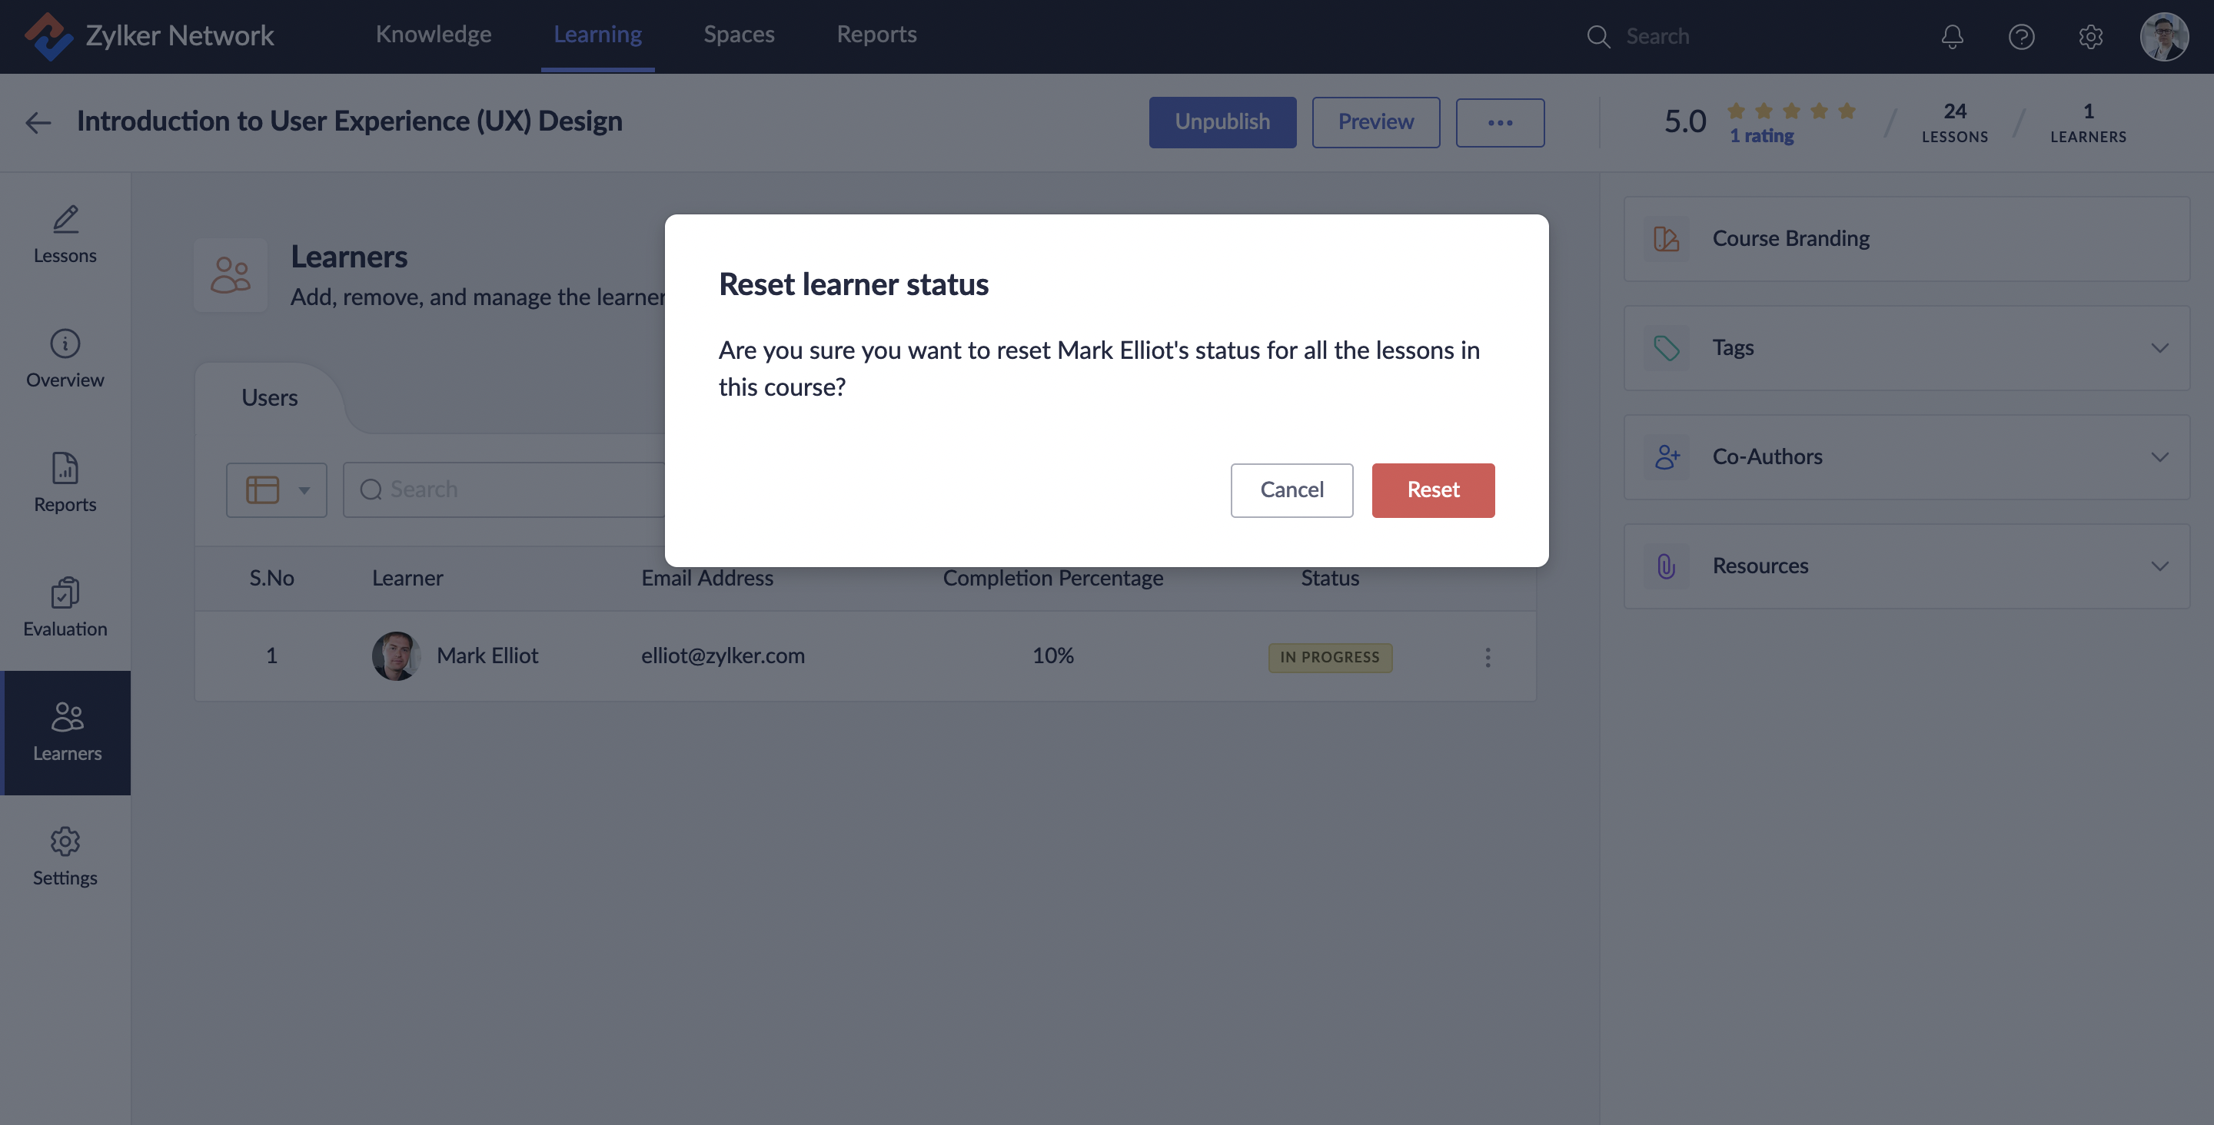Image resolution: width=2214 pixels, height=1125 pixels.
Task: Expand the Tags panel chevron
Action: [2160, 347]
